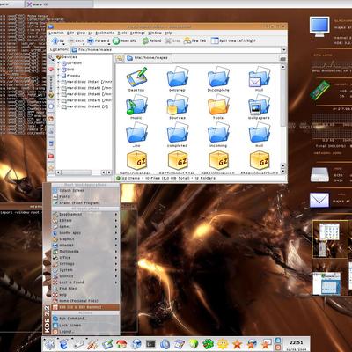Open the Sources folder icon
Image resolution: width=352 pixels, height=352 pixels.
click(x=177, y=107)
